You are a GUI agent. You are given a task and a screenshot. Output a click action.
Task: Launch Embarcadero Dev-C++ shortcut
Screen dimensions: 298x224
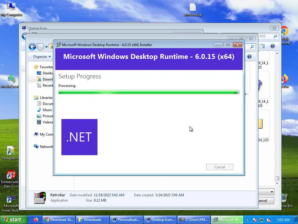pyautogui.click(x=10, y=179)
